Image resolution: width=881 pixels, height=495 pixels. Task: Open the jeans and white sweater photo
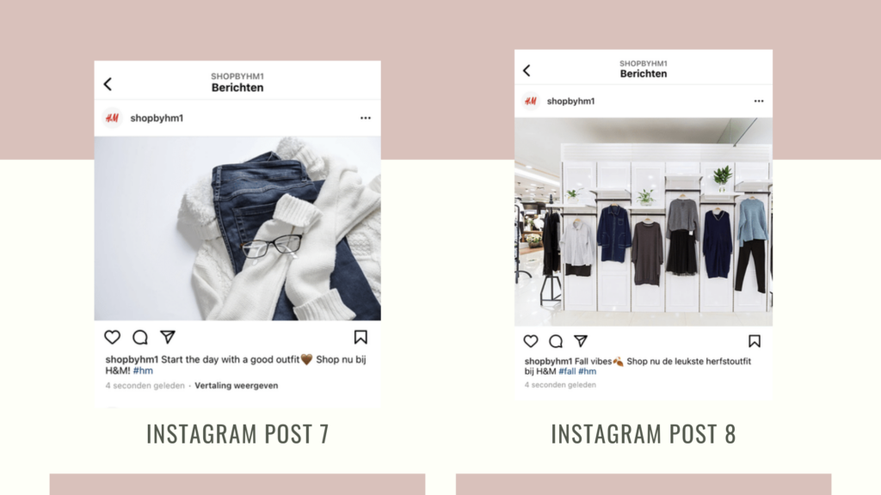[x=237, y=229]
